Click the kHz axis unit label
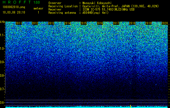This screenshot has height=108, width=170. click(2, 22)
